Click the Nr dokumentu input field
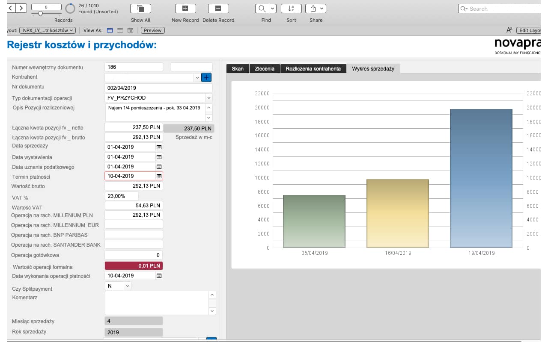Image resolution: width=548 pixels, height=342 pixels. coord(158,88)
